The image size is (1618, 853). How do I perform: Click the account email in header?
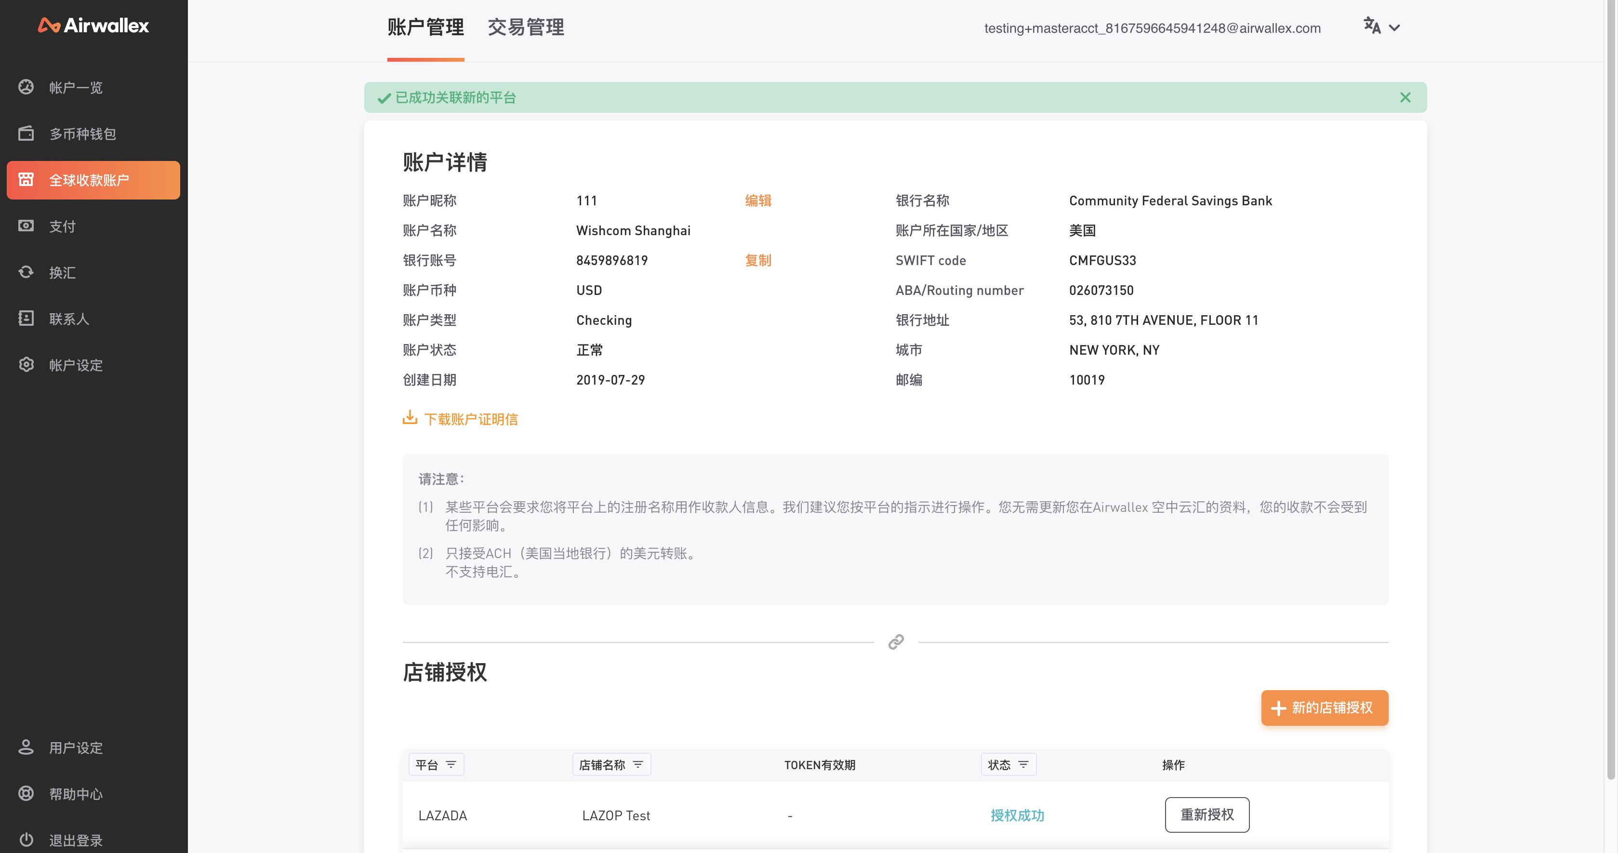pyautogui.click(x=1152, y=28)
